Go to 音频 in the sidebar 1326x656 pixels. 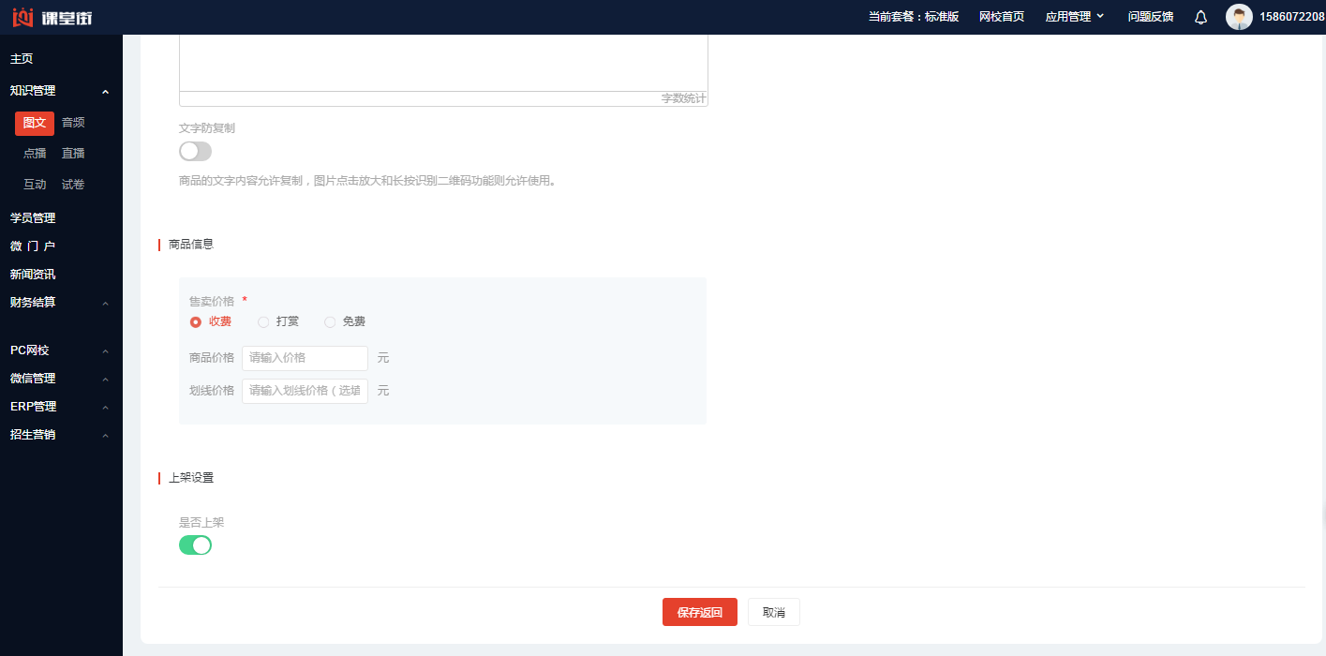click(73, 123)
